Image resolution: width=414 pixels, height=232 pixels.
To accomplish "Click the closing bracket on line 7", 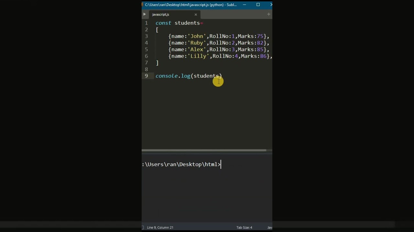I will [x=157, y=63].
